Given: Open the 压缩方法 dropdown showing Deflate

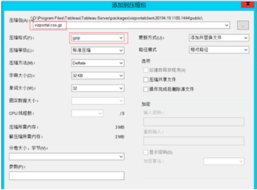Looking at the screenshot, I should pyautogui.click(x=98, y=63).
